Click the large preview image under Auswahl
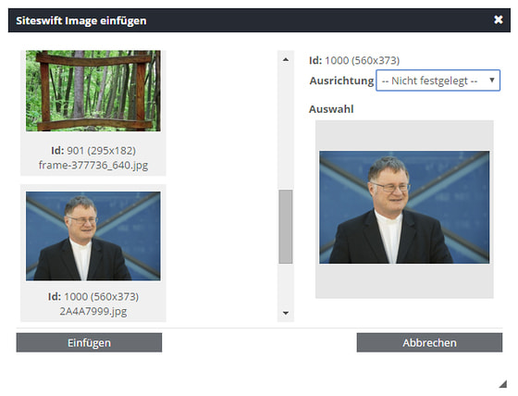 click(404, 207)
